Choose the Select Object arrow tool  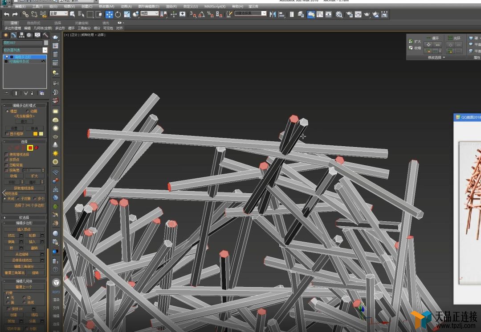(73, 14)
